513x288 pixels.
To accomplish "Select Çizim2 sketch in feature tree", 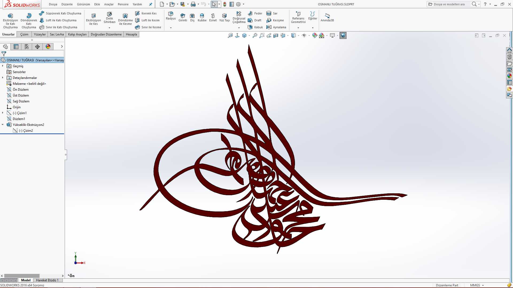I will pos(23,131).
